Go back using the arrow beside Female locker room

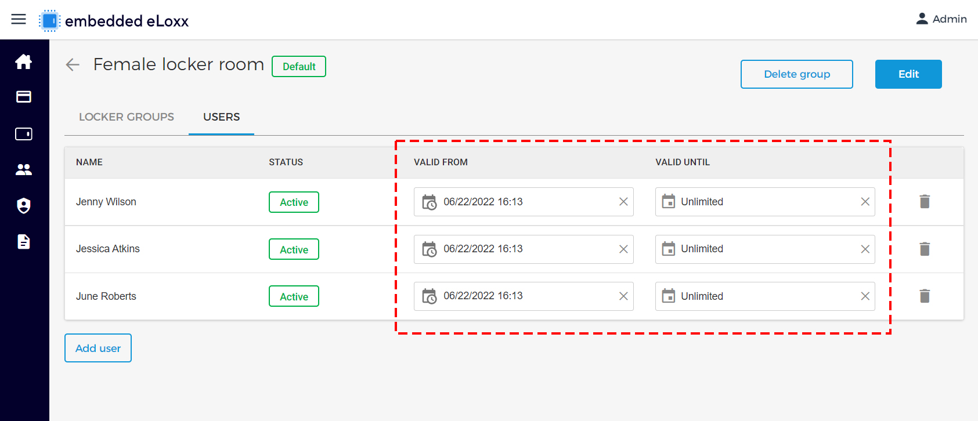[73, 64]
